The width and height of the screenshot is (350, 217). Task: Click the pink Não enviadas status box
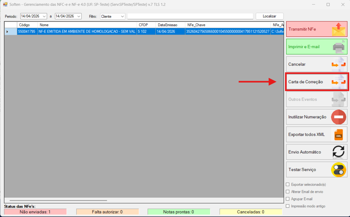(35, 212)
